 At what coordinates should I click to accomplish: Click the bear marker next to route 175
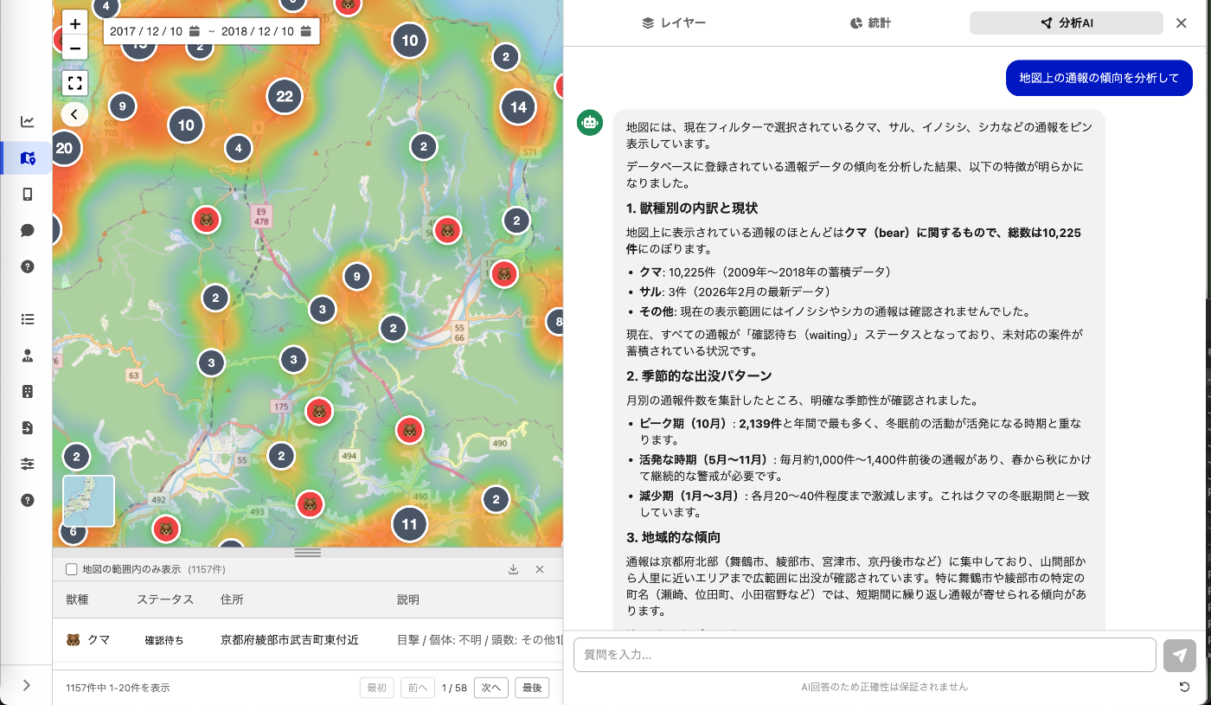coord(319,412)
